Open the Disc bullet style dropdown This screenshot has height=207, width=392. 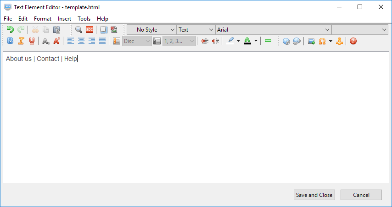137,41
